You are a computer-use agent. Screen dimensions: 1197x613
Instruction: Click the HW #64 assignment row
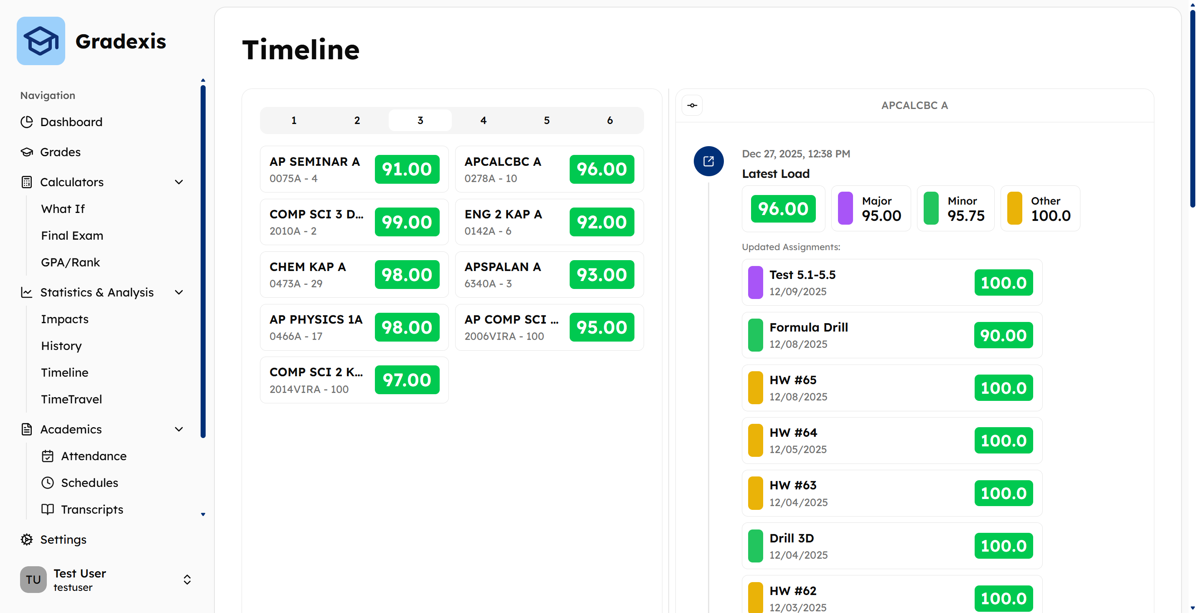tap(892, 440)
